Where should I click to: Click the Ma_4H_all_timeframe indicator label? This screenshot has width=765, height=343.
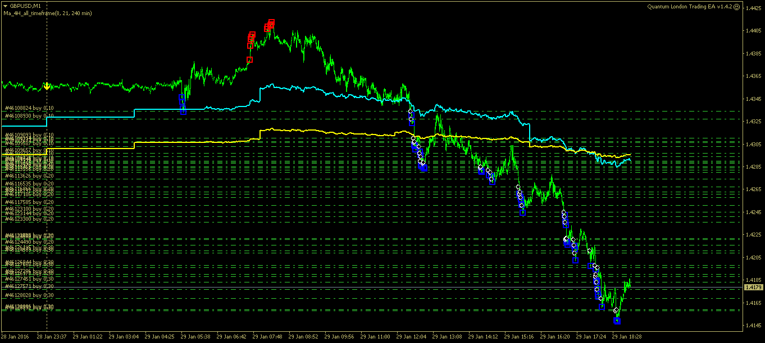[x=48, y=13]
